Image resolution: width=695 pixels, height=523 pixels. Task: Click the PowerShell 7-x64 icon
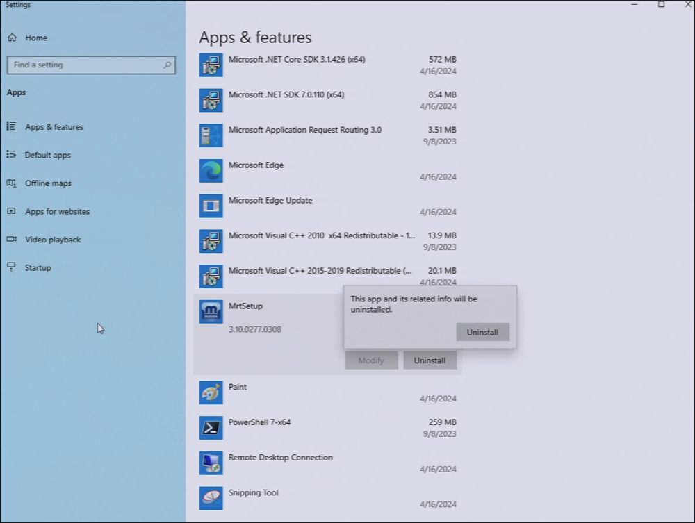pyautogui.click(x=211, y=428)
